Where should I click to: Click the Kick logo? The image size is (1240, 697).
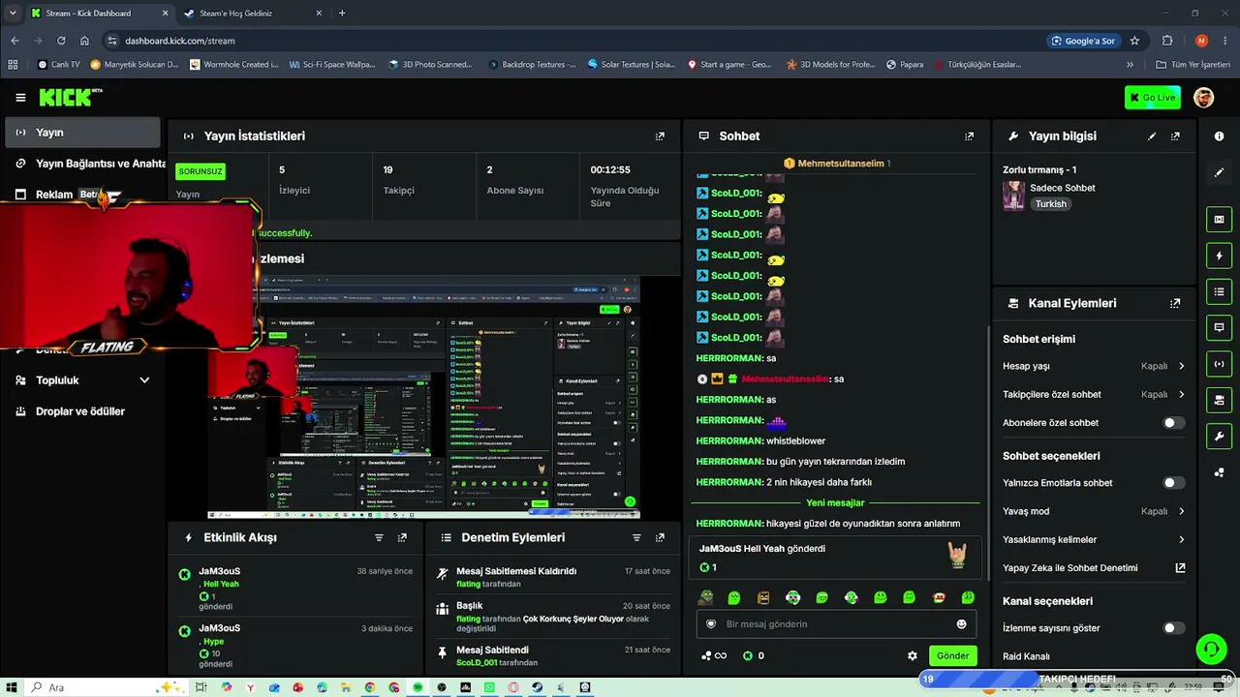(71, 98)
